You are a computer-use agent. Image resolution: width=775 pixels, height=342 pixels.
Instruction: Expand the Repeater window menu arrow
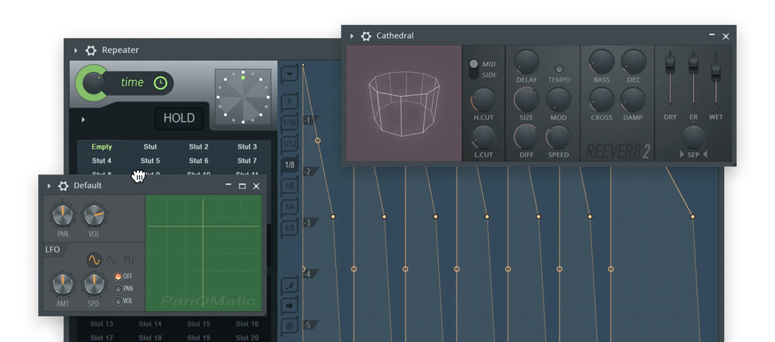tap(76, 51)
